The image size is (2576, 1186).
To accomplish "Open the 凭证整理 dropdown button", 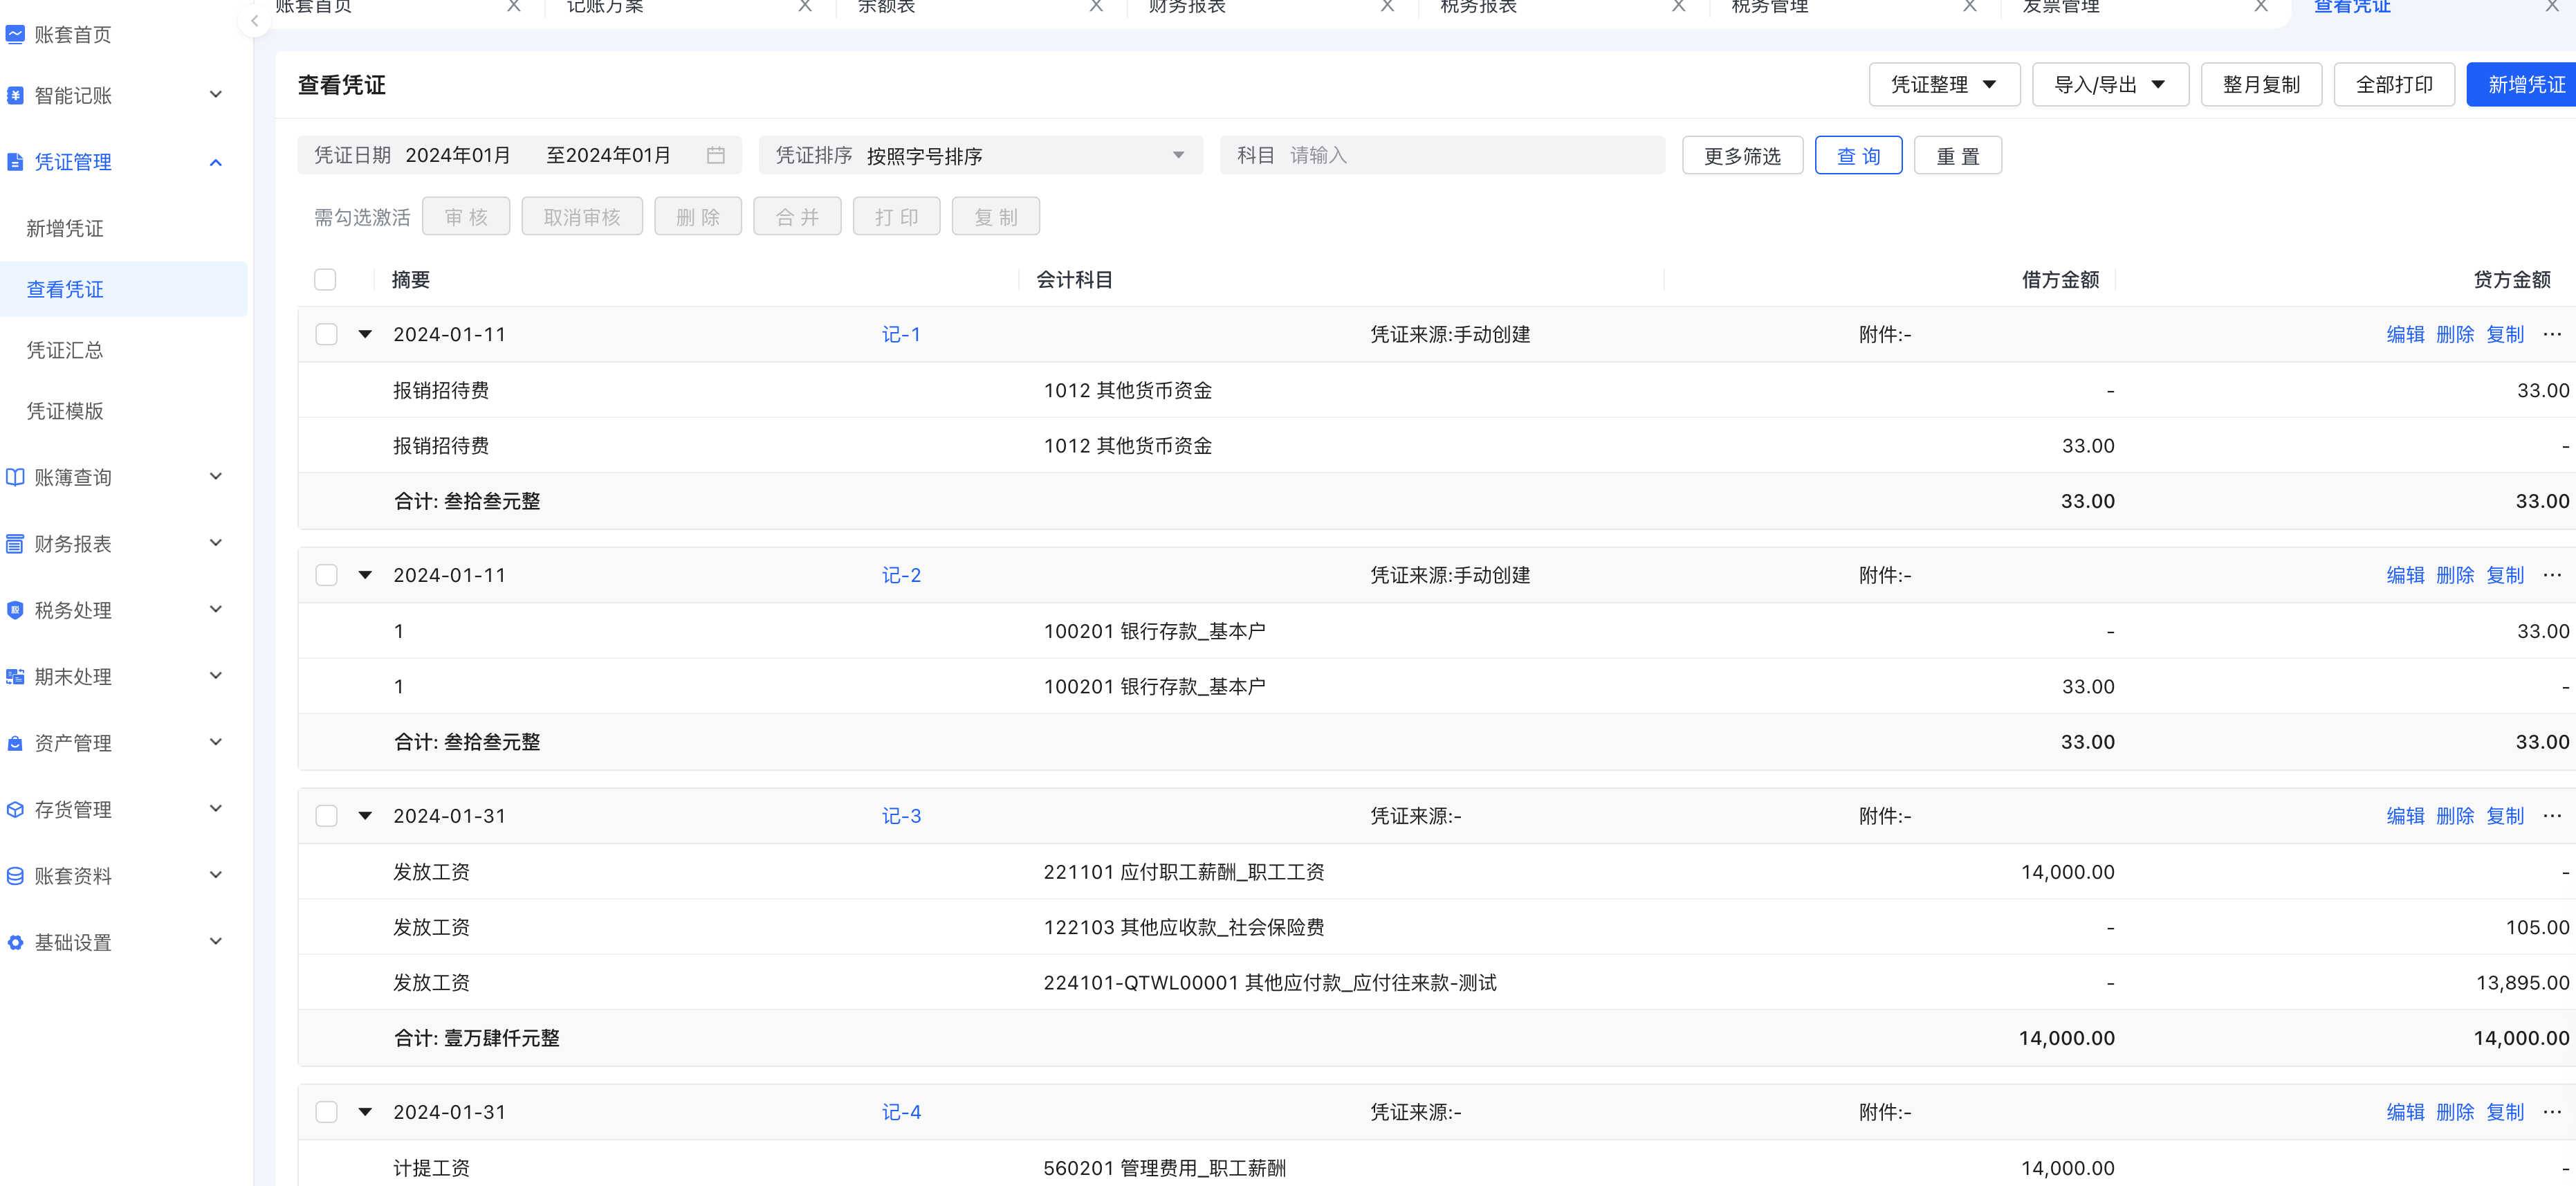I will click(1944, 84).
